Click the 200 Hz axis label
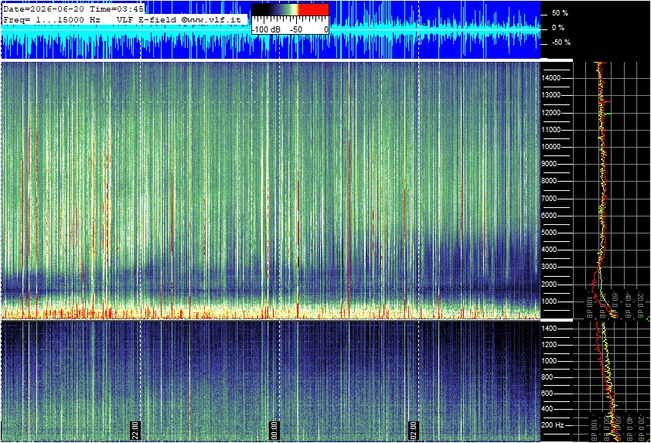This screenshot has height=443, width=651. pyautogui.click(x=553, y=425)
